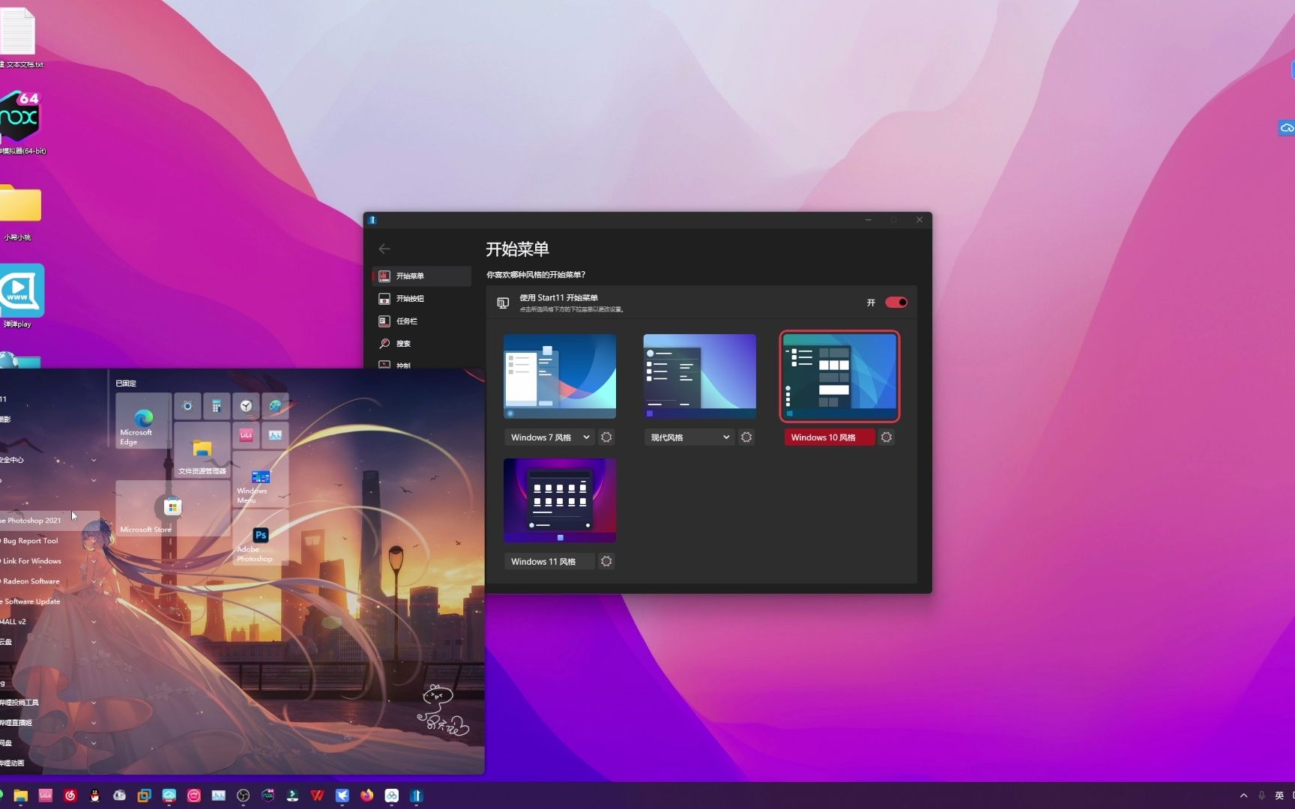Viewport: 1295px width, 809px height.
Task: Open the 开始按钮 section in Start11 sidebar
Action: point(421,298)
